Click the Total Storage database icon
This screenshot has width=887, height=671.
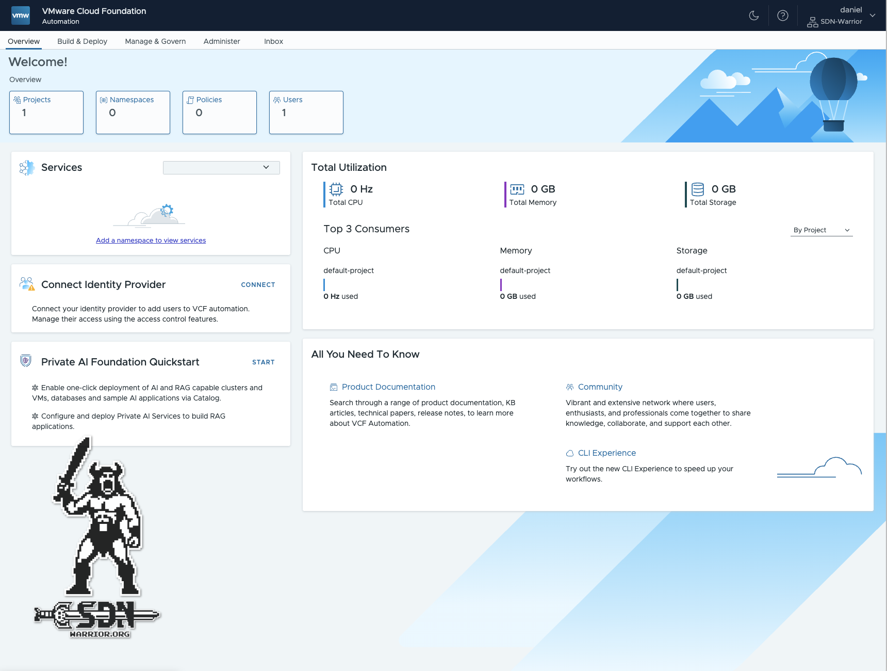click(698, 189)
